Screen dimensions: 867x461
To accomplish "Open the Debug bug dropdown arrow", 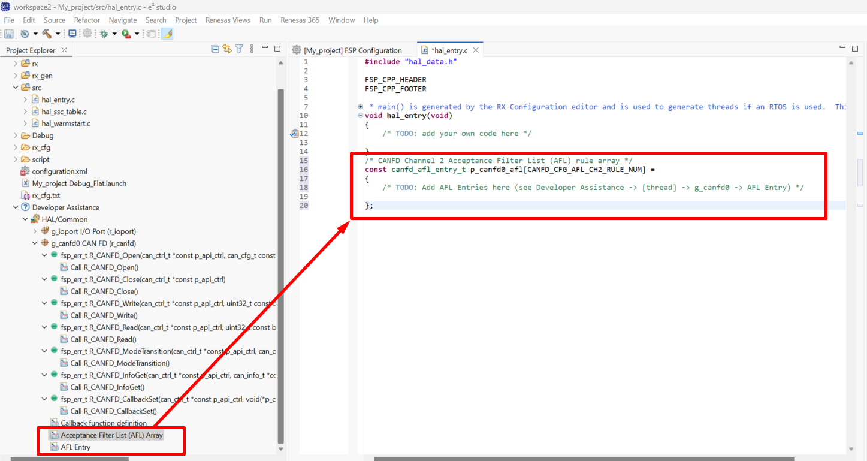I will [114, 34].
